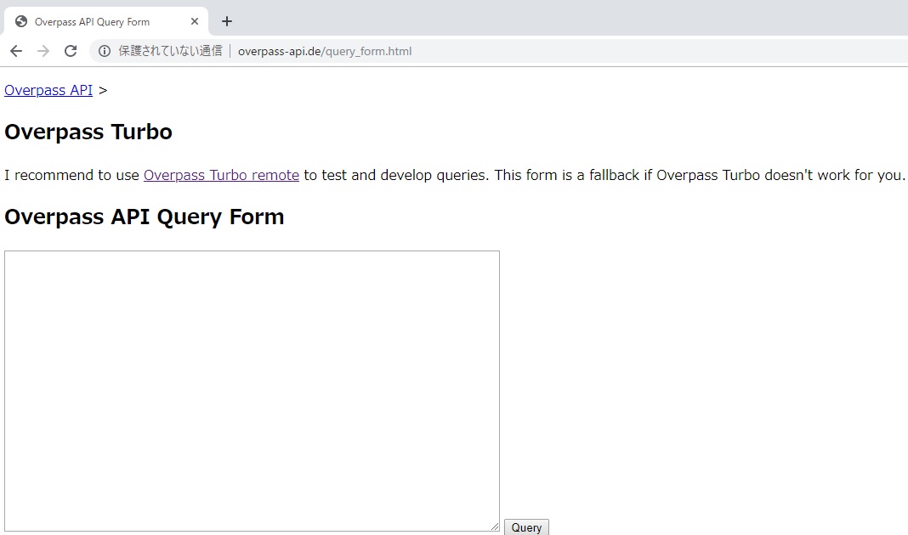Click the globe favicon on the browser tab
The height and width of the screenshot is (535, 908).
pyautogui.click(x=21, y=21)
